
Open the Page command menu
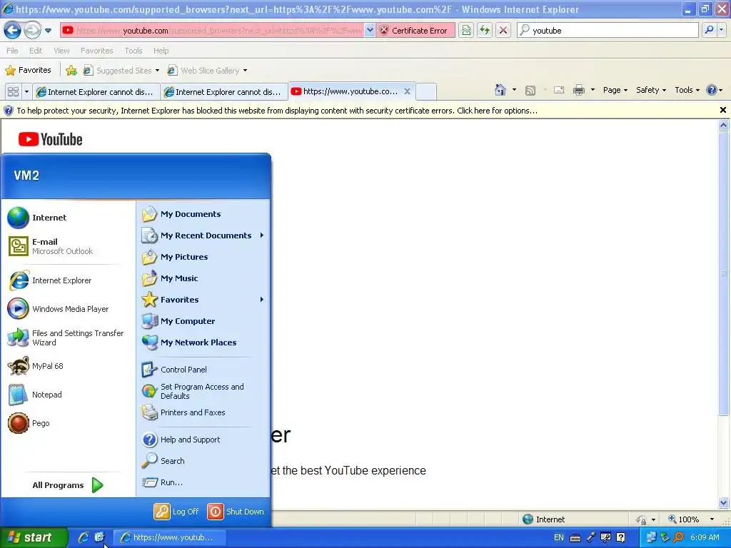point(615,90)
